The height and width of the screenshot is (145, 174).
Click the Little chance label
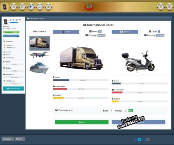click(x=106, y=111)
